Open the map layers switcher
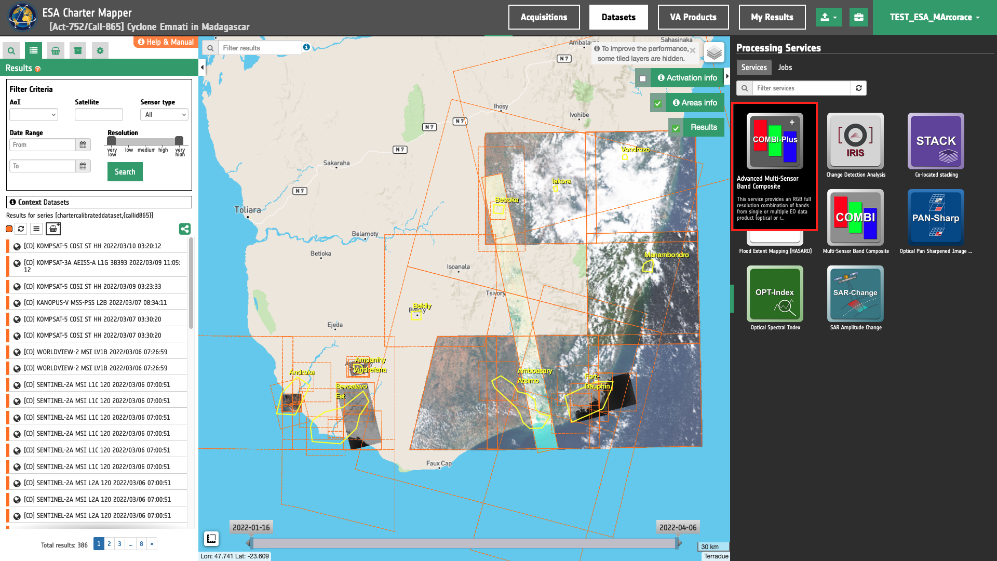Image resolution: width=997 pixels, height=561 pixels. coord(715,52)
